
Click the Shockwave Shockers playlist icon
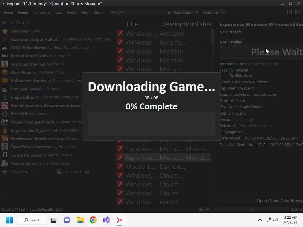pos(5,139)
